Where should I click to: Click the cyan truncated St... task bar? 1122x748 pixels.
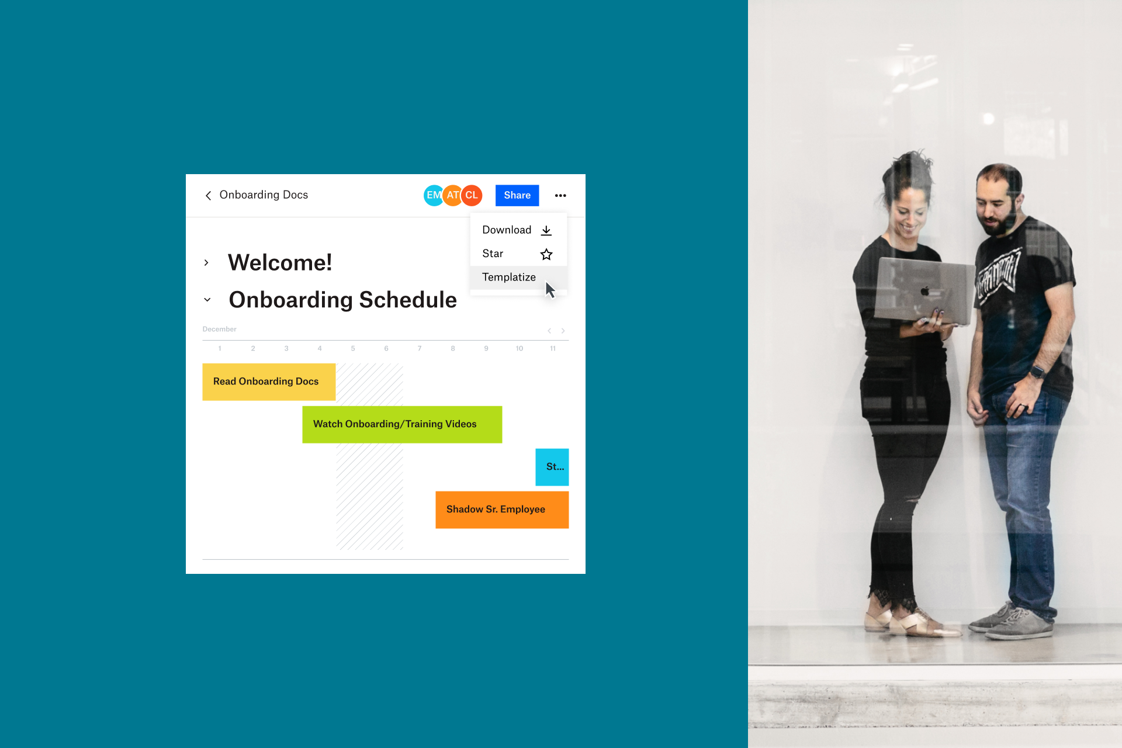pos(551,466)
